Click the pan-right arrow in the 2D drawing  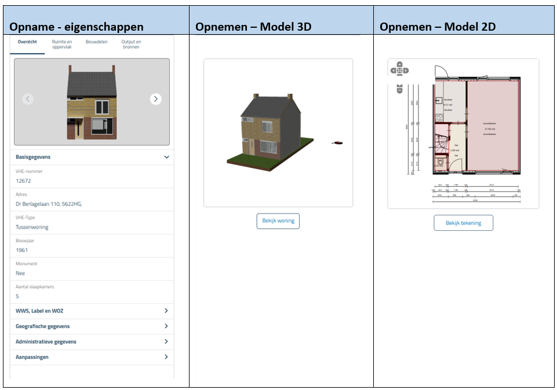point(406,70)
